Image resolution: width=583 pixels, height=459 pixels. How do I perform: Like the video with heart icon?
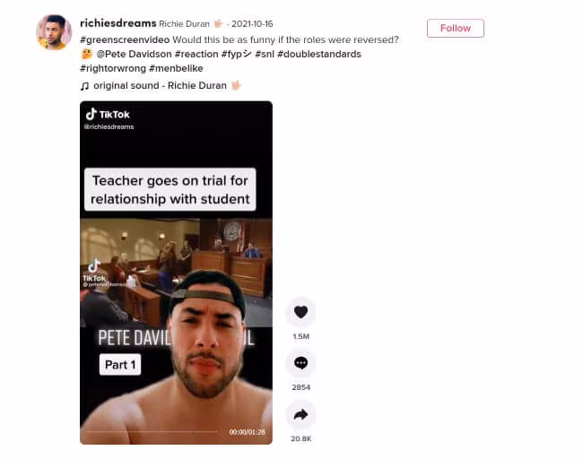point(300,312)
